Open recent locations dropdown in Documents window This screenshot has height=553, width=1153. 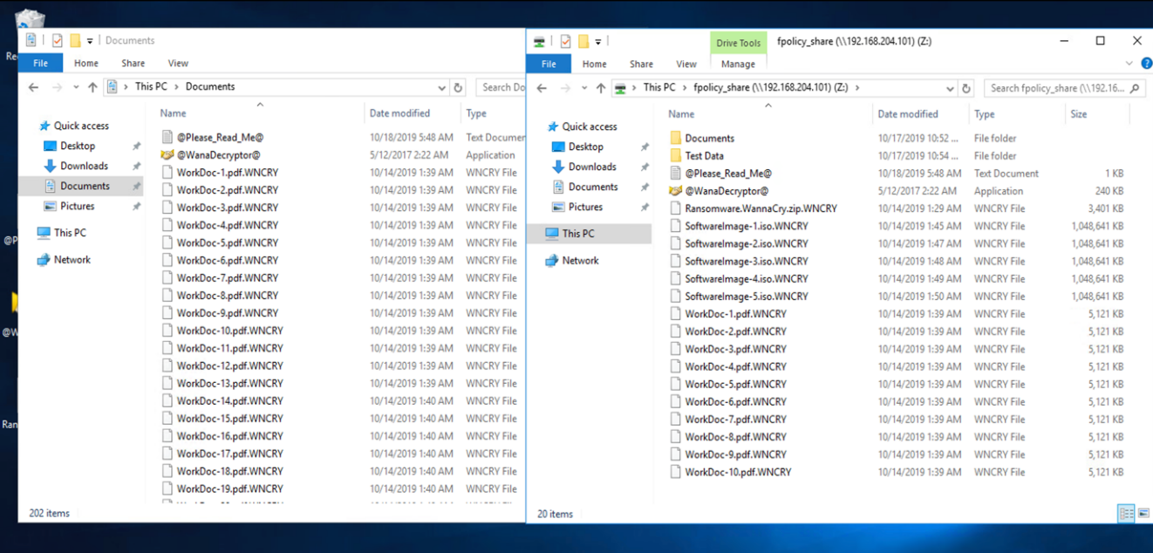76,87
